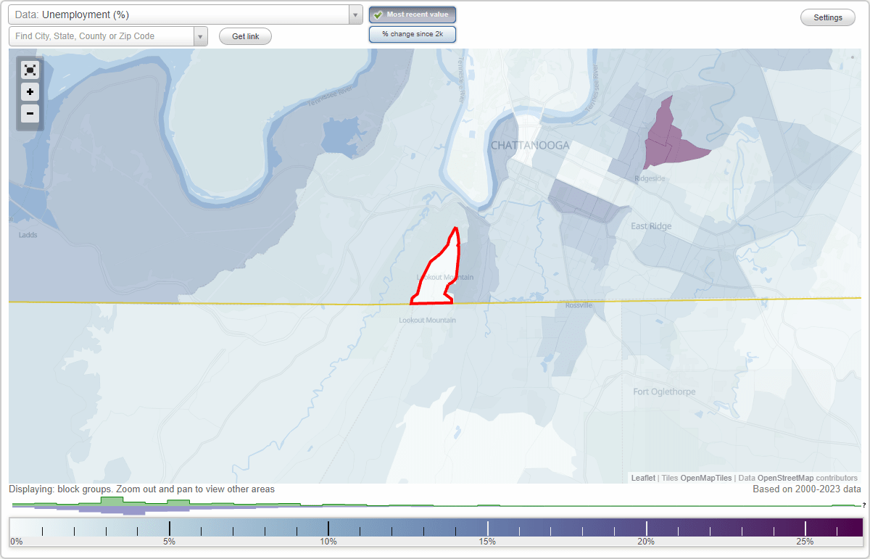This screenshot has width=870, height=559.
Task: Click the Fort Oglethorpe map label
Action: 664,392
